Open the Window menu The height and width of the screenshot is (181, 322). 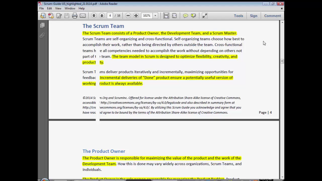click(70, 8)
